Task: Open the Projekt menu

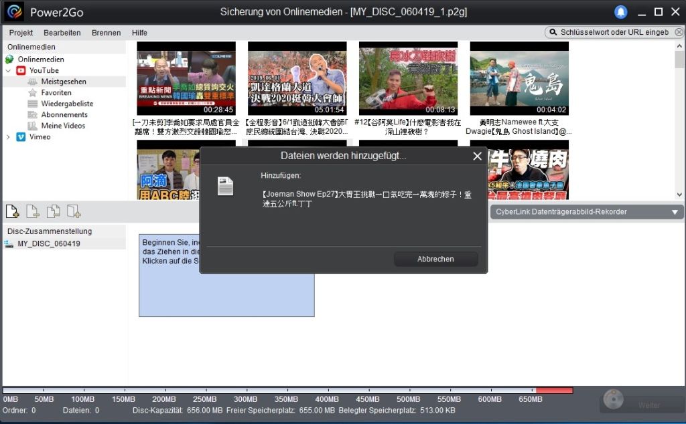Action: tap(21, 33)
